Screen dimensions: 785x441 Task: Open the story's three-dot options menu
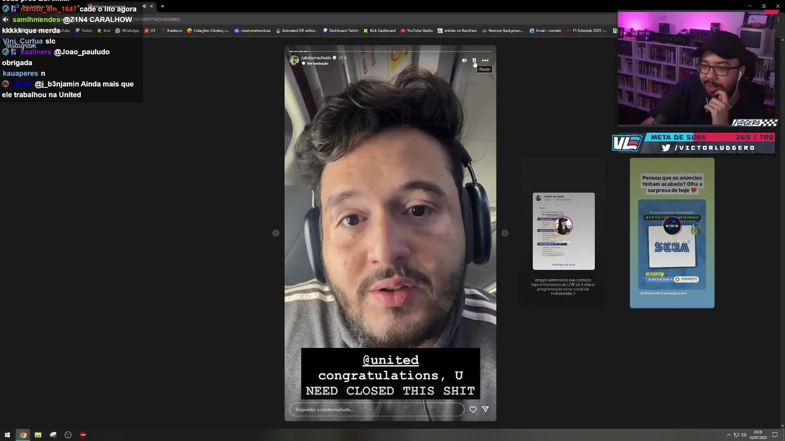485,61
